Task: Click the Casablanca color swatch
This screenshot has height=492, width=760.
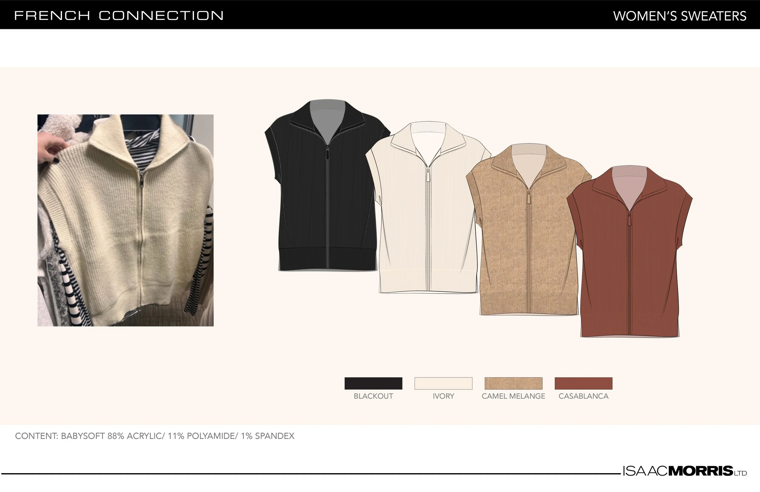Action: [583, 383]
